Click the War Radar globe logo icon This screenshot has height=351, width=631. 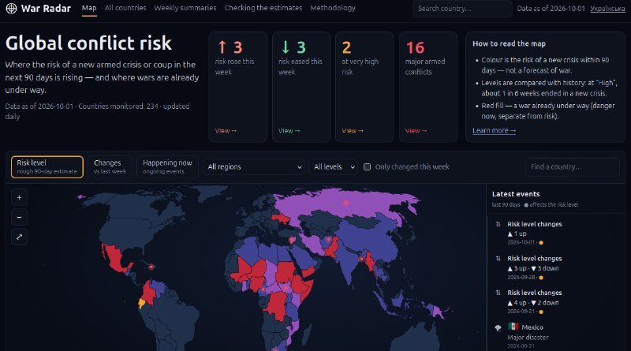tap(11, 8)
